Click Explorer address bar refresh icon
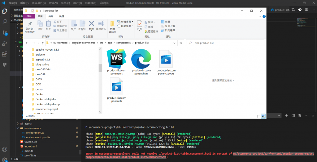Image resolution: width=317 pixels, height=162 pixels. click(x=181, y=43)
